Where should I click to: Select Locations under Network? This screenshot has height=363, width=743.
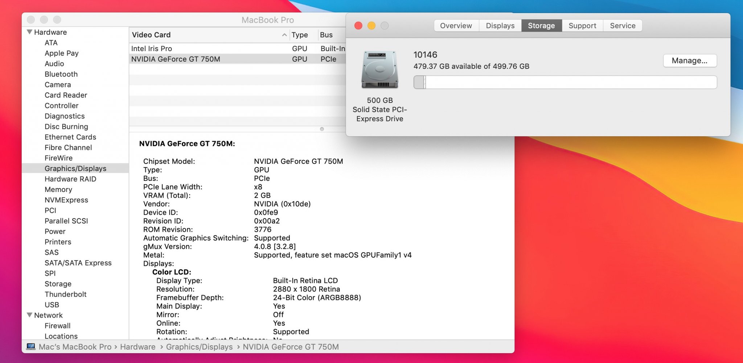(61, 336)
